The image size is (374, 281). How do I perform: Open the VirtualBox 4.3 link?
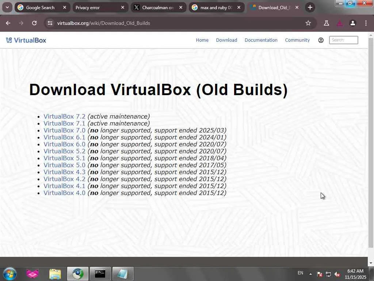click(64, 172)
